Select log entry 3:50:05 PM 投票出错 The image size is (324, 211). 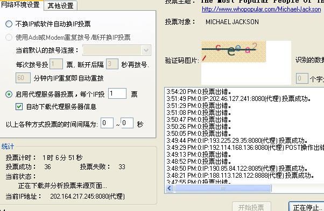point(199,134)
